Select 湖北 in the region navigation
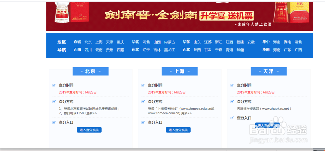Viewport: 325px width, 151px height. 298,42
